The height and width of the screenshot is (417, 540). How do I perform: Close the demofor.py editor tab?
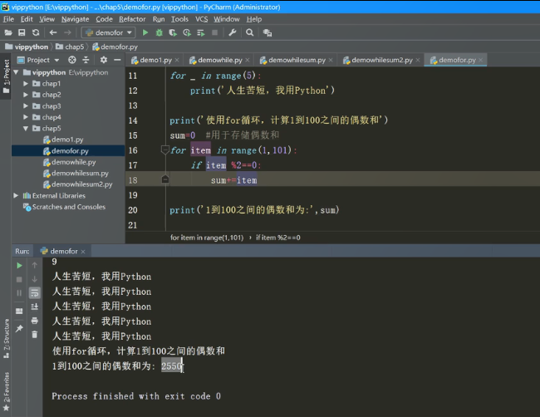click(481, 60)
